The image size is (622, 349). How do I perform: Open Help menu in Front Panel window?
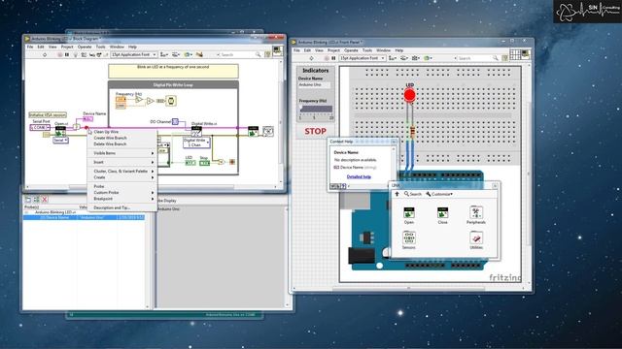click(x=399, y=50)
